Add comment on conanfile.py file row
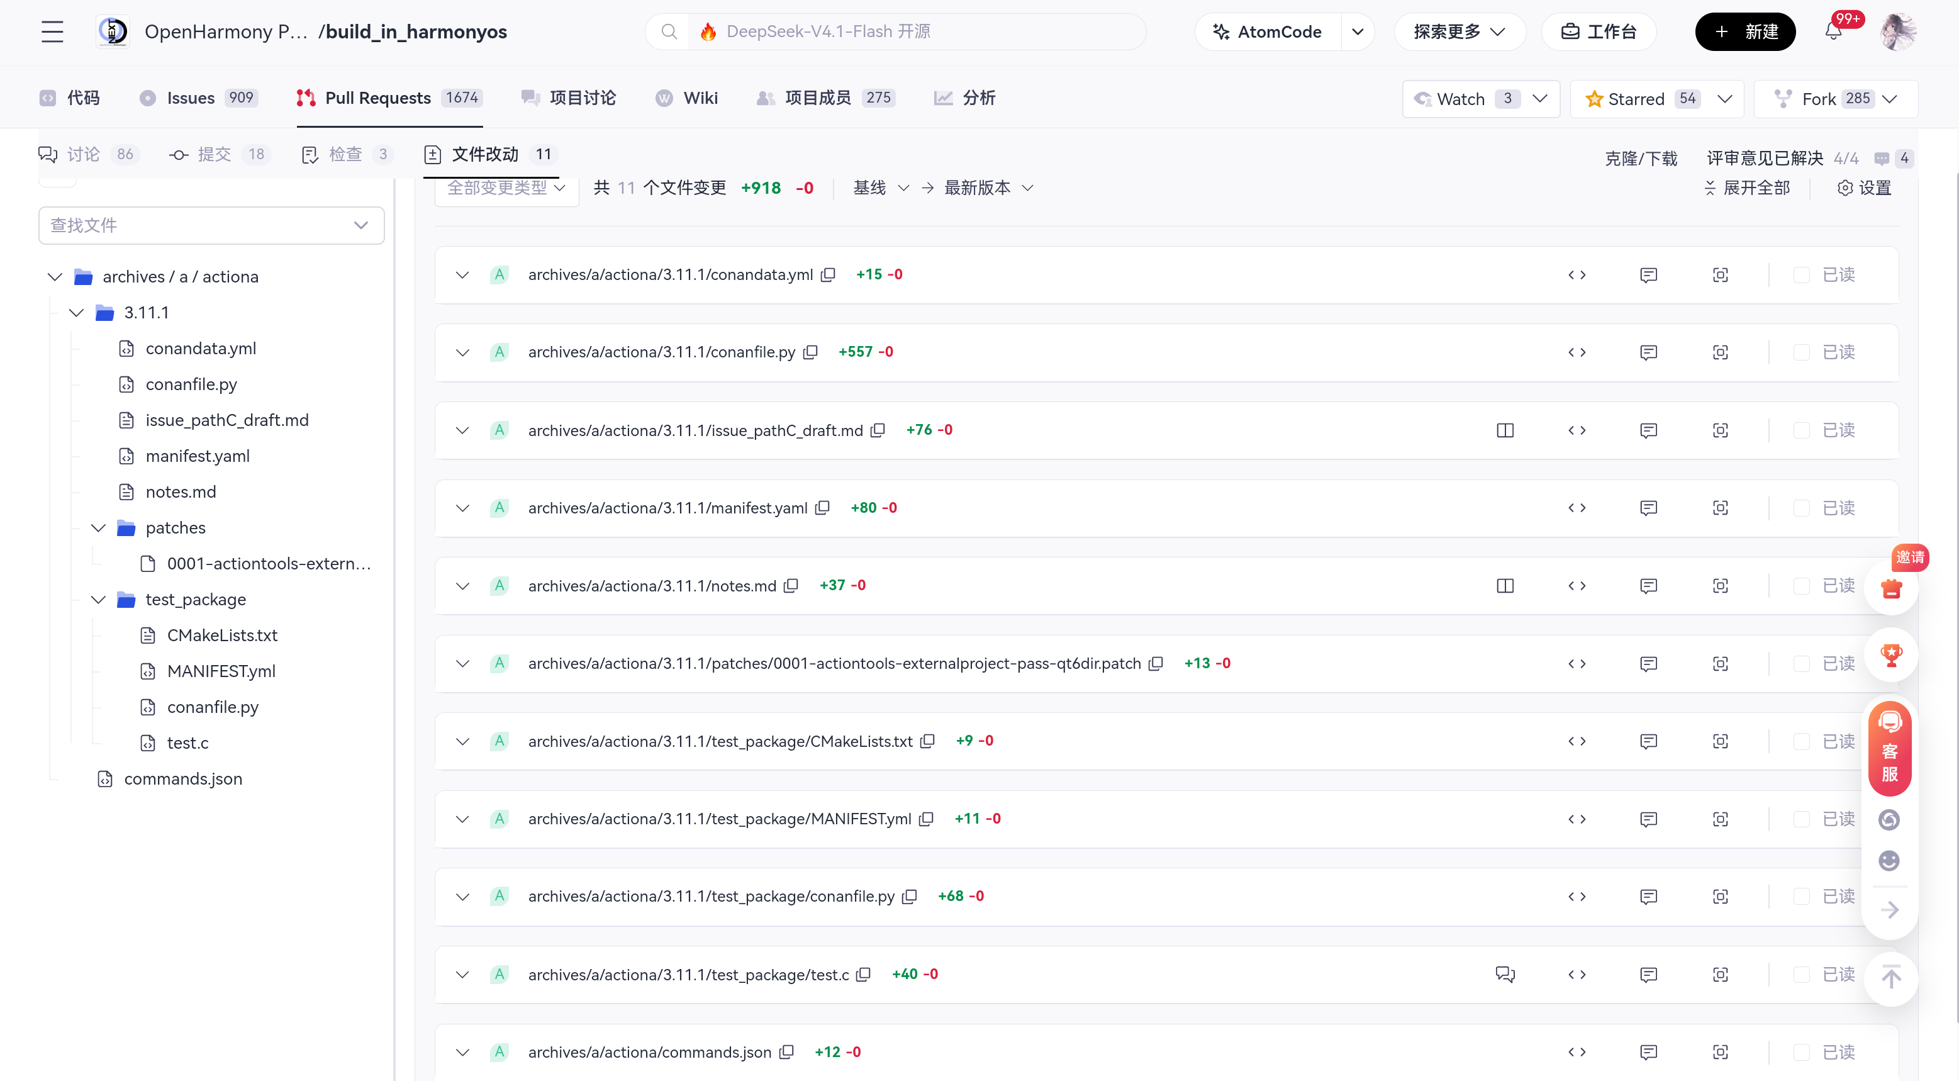Viewport: 1959px width, 1081px height. click(1648, 352)
